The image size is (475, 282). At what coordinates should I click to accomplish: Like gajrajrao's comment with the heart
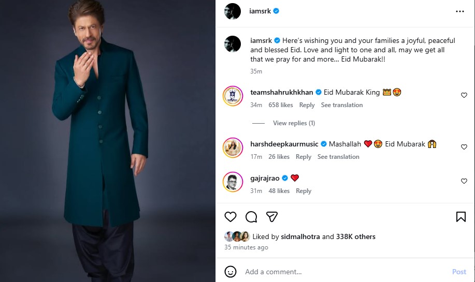pos(464,181)
